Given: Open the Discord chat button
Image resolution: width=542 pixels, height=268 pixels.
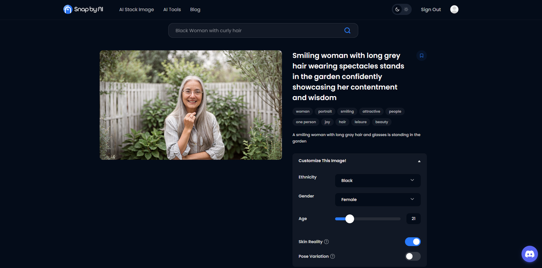Looking at the screenshot, I should click(x=529, y=254).
